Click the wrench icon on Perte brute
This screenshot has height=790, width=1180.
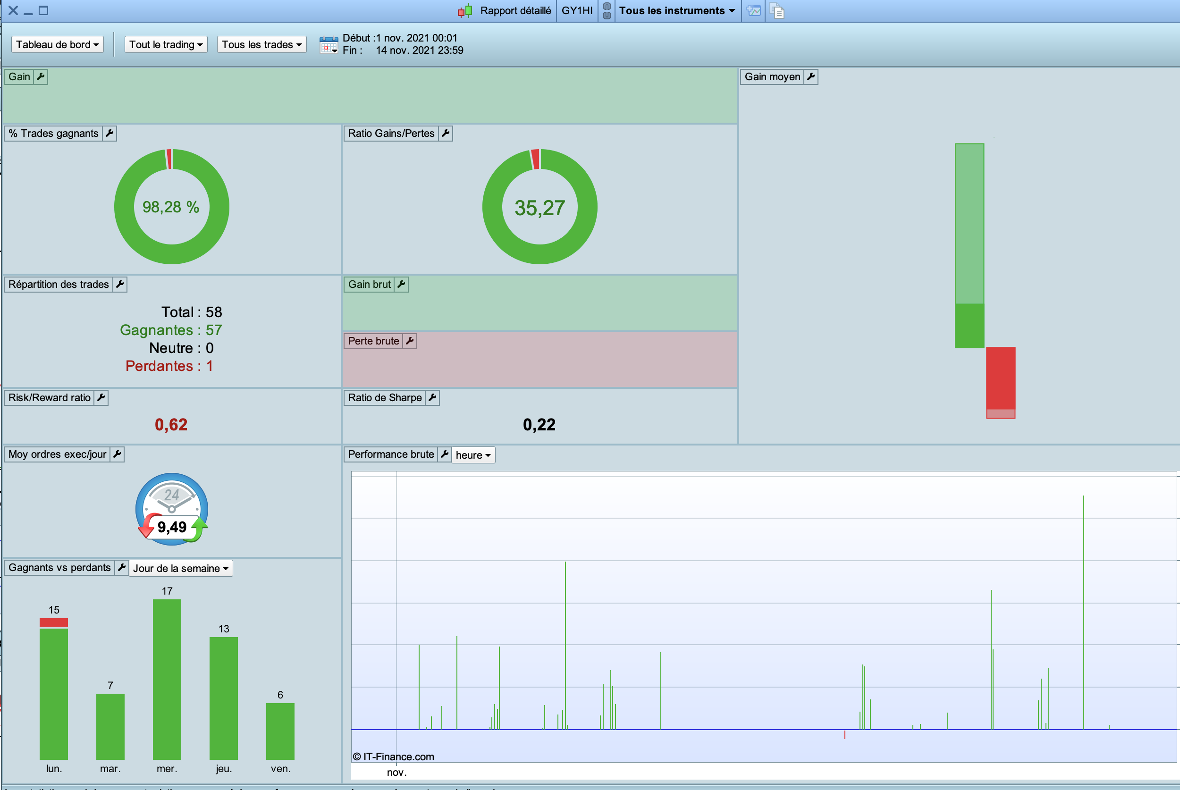(410, 341)
